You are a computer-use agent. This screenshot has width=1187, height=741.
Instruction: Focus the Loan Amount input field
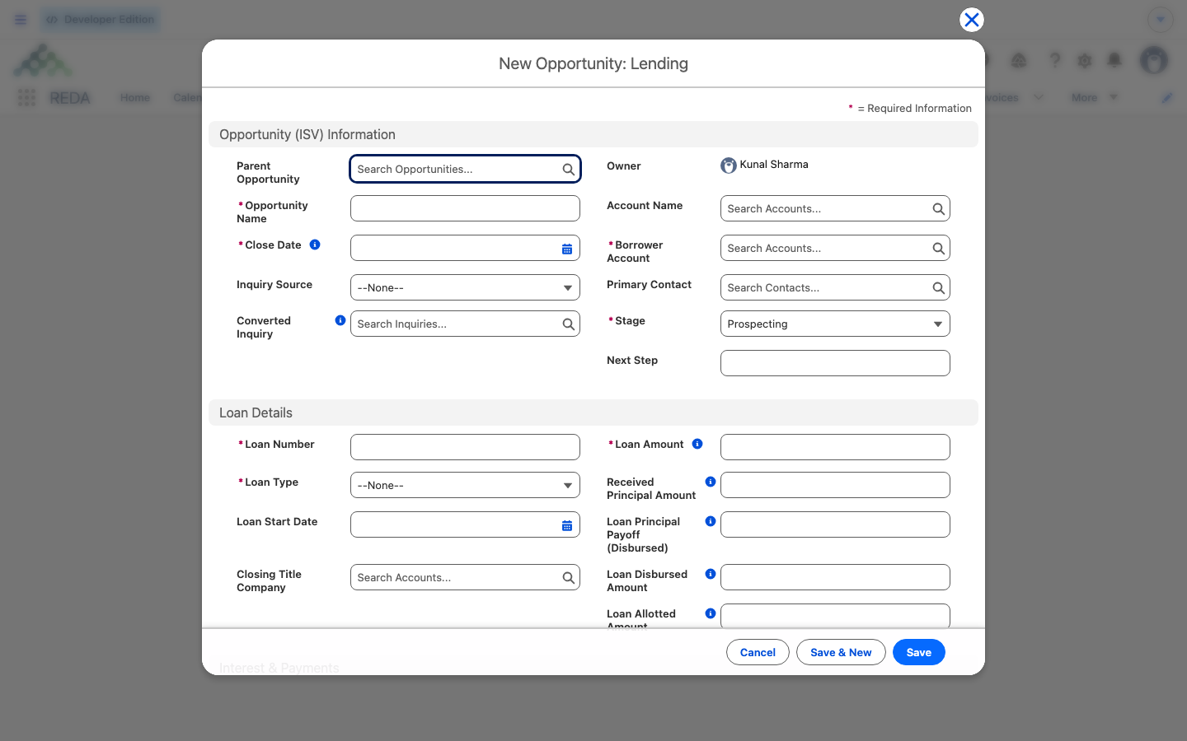pos(835,447)
